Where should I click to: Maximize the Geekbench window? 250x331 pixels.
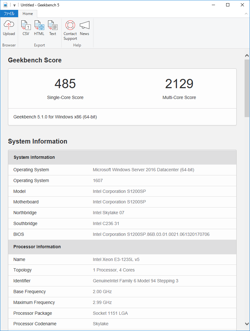(228, 5)
